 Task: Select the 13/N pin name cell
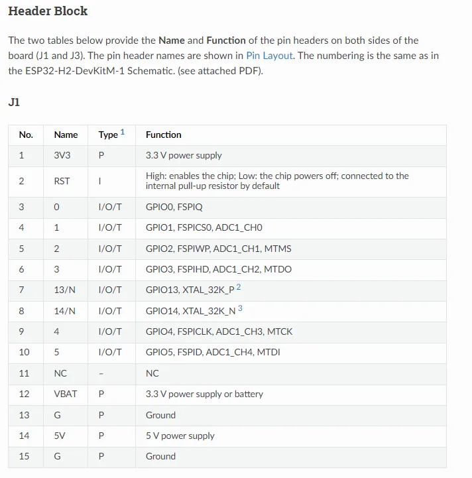65,290
